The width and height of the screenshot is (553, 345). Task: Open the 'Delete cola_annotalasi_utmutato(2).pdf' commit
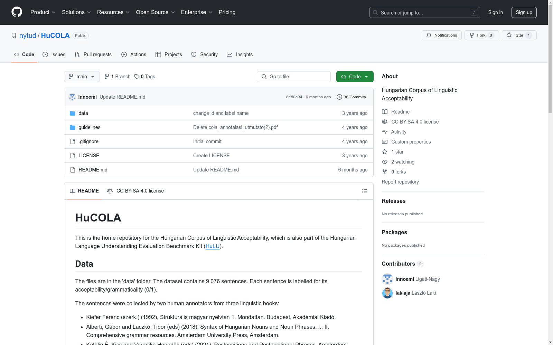pos(235,127)
